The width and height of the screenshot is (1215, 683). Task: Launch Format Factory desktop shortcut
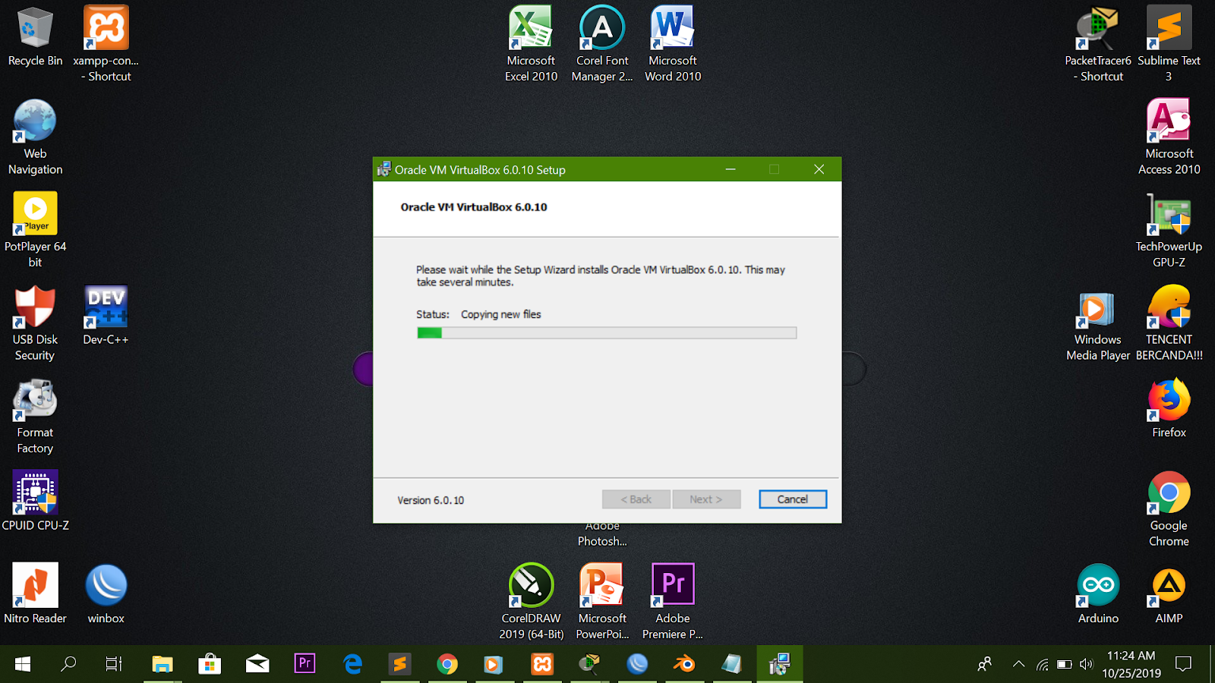coord(35,416)
